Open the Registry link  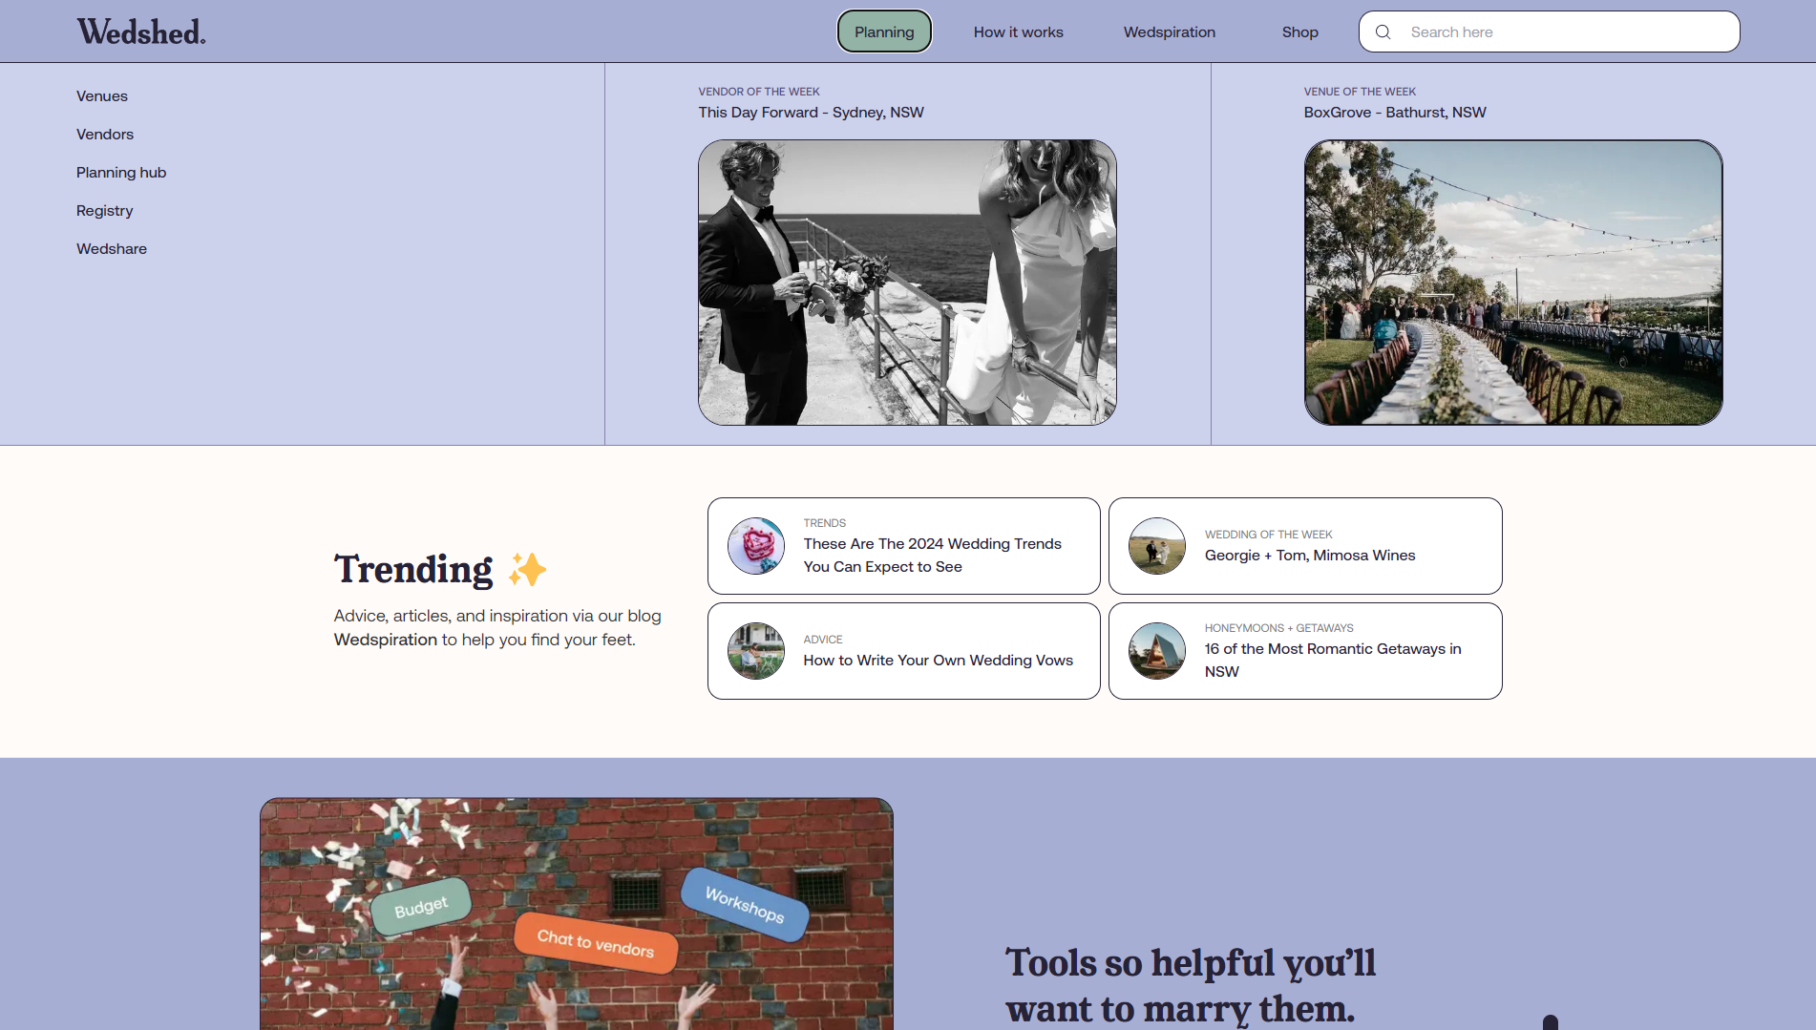pos(105,211)
